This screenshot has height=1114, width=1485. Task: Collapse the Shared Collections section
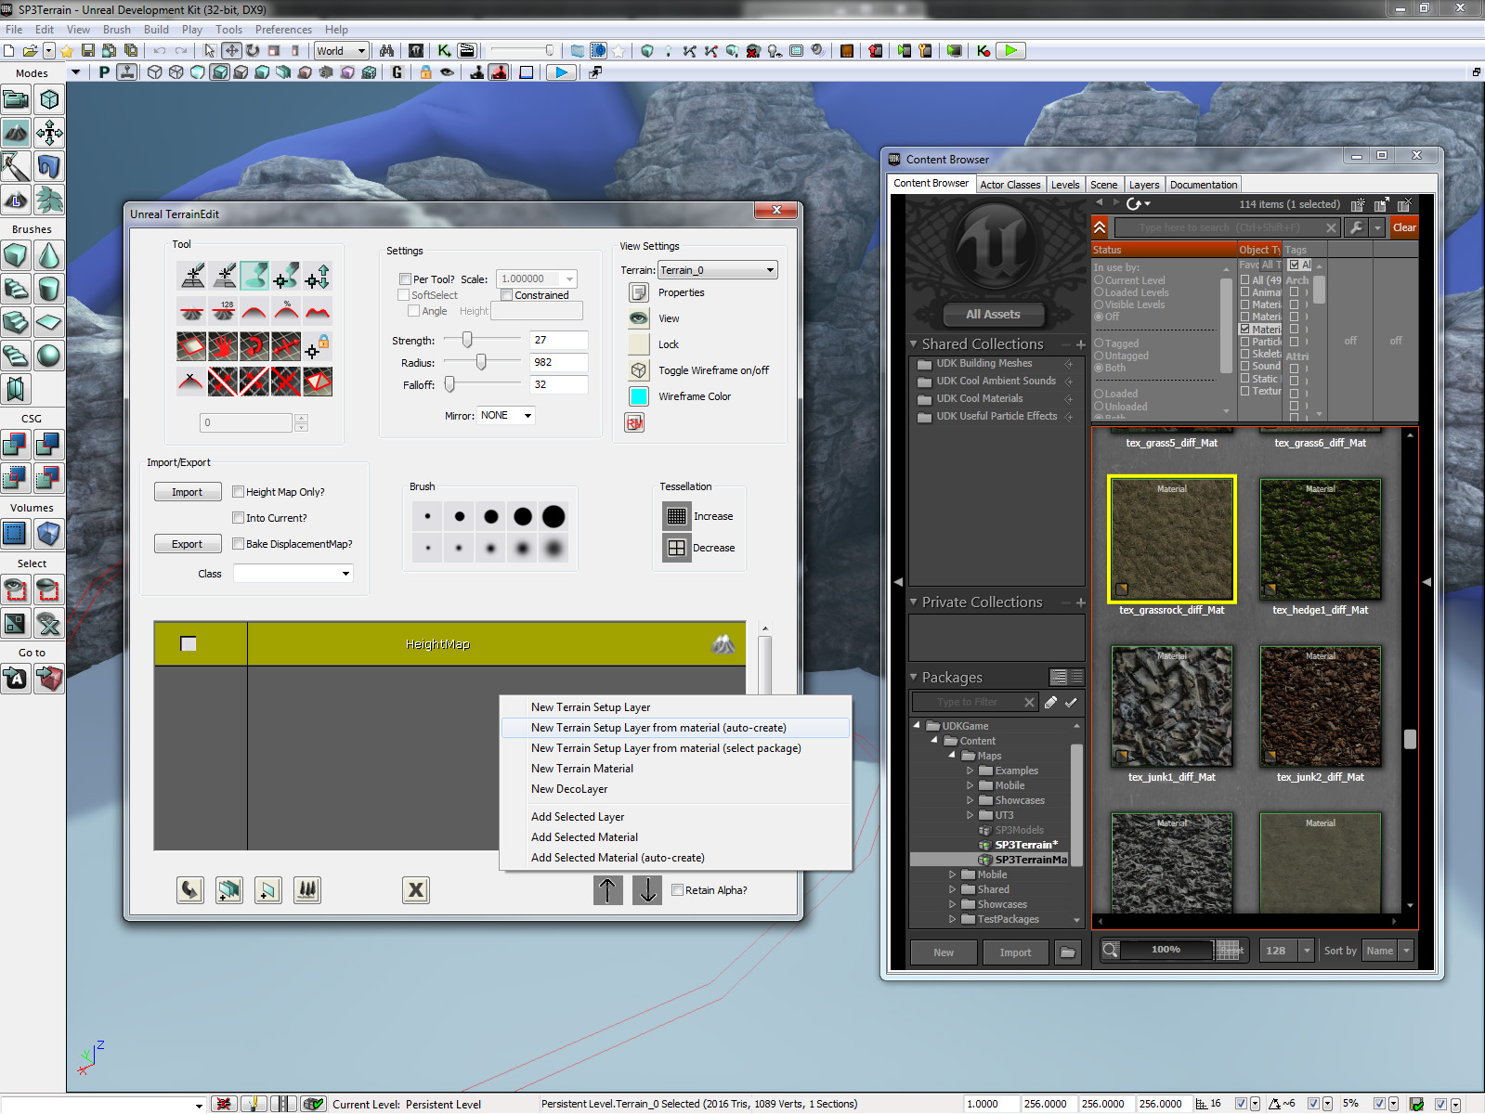(914, 344)
